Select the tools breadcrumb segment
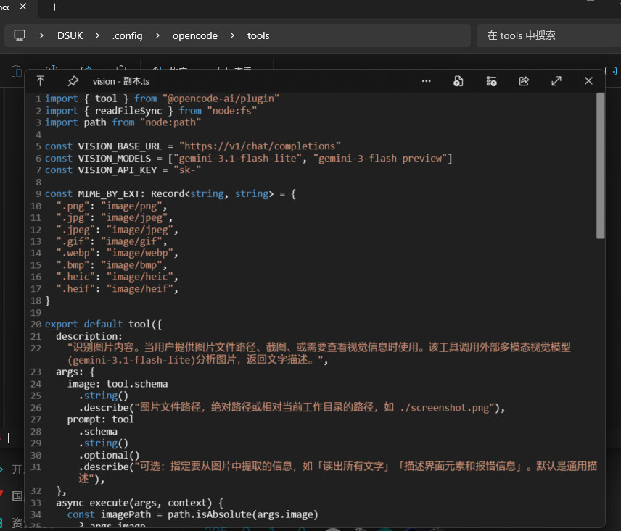 pyautogui.click(x=258, y=36)
